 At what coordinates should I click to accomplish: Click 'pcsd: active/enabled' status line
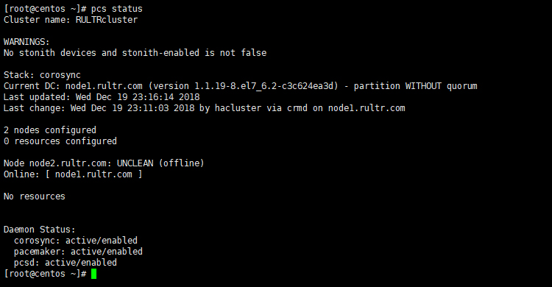(x=66, y=263)
